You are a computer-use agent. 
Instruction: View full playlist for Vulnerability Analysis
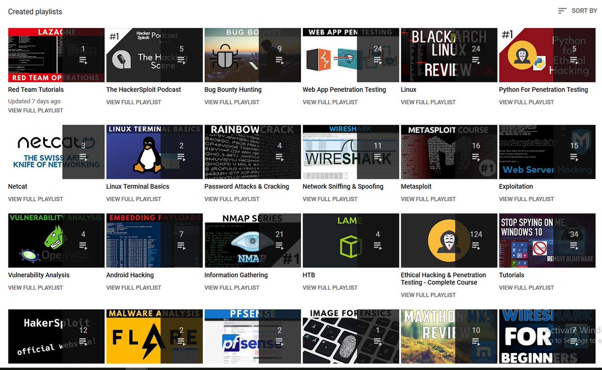[36, 288]
